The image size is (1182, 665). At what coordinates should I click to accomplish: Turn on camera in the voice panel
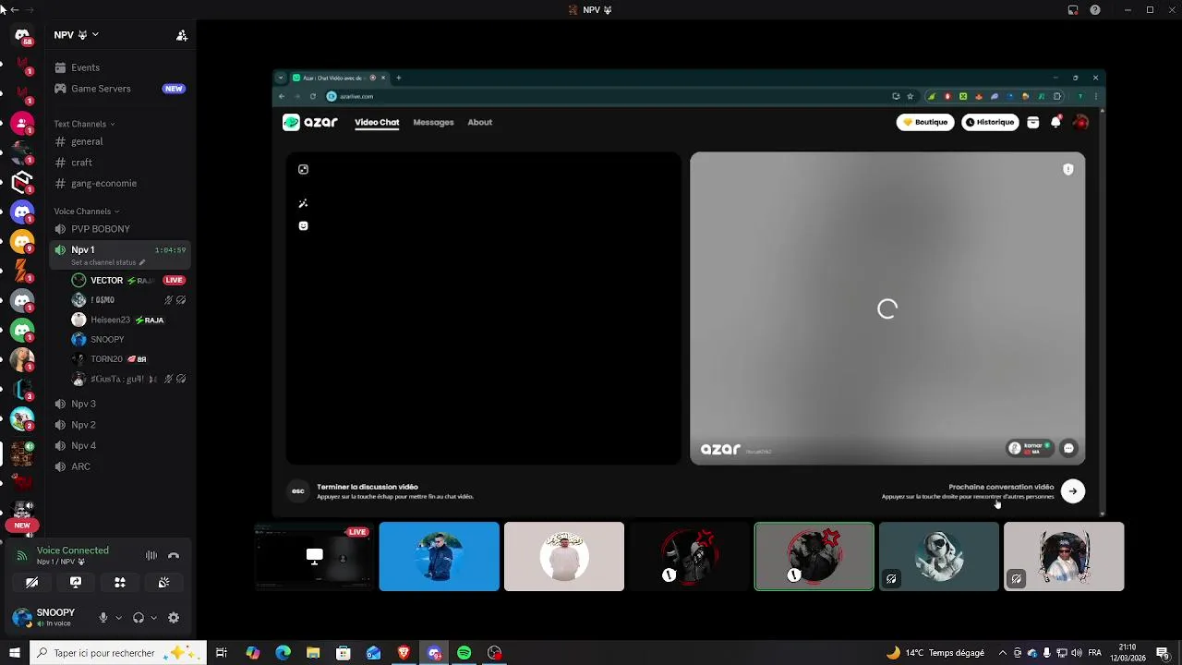tap(31, 583)
